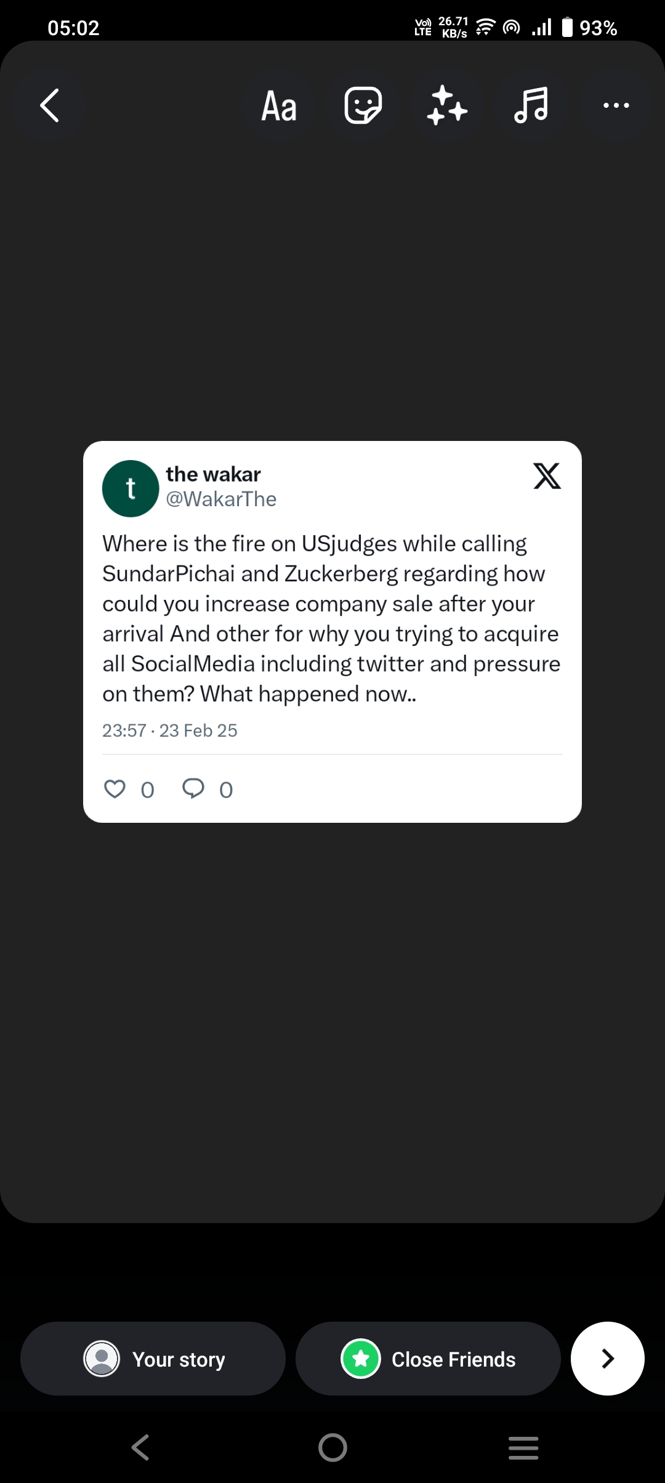The width and height of the screenshot is (665, 1483).
Task: Open the sticker picker
Action: (x=363, y=105)
